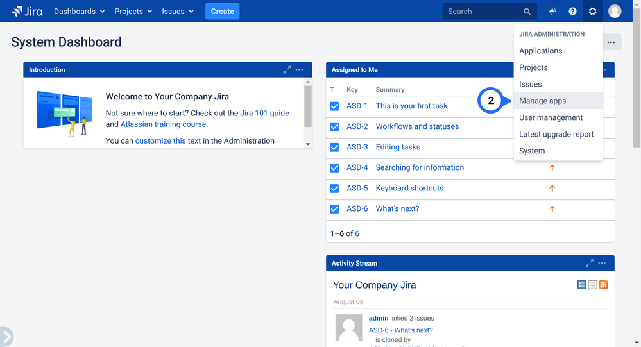Click the Key column header

click(352, 90)
